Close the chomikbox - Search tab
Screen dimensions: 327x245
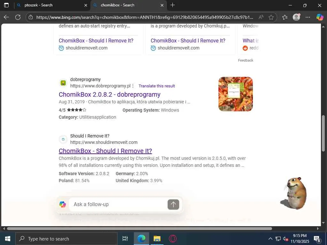[x=162, y=5]
